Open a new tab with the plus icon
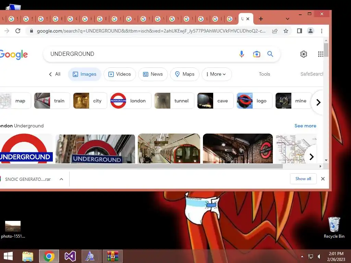Screen dimensions: 351x263 [261, 19]
